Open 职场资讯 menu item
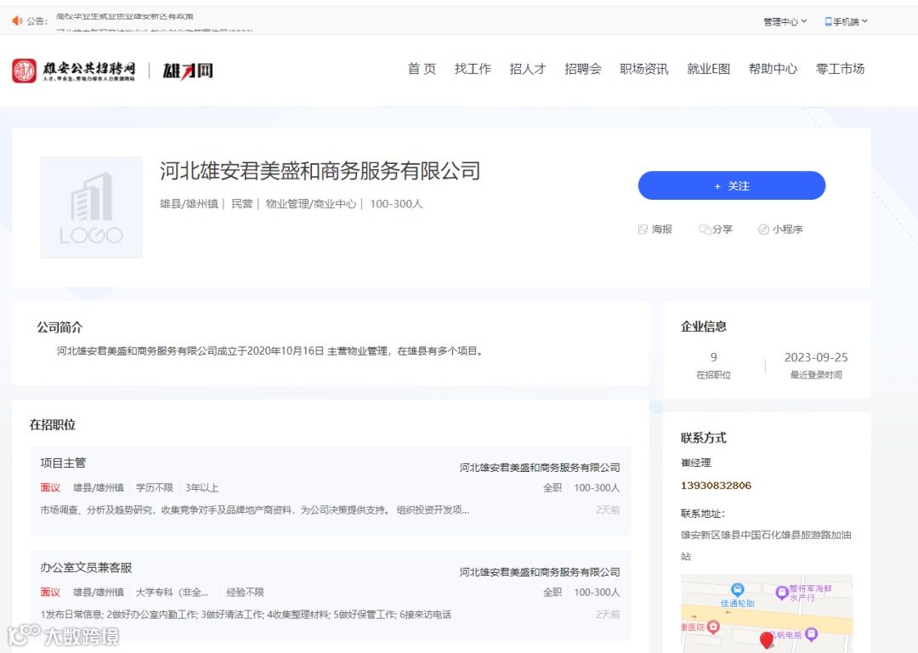 644,69
